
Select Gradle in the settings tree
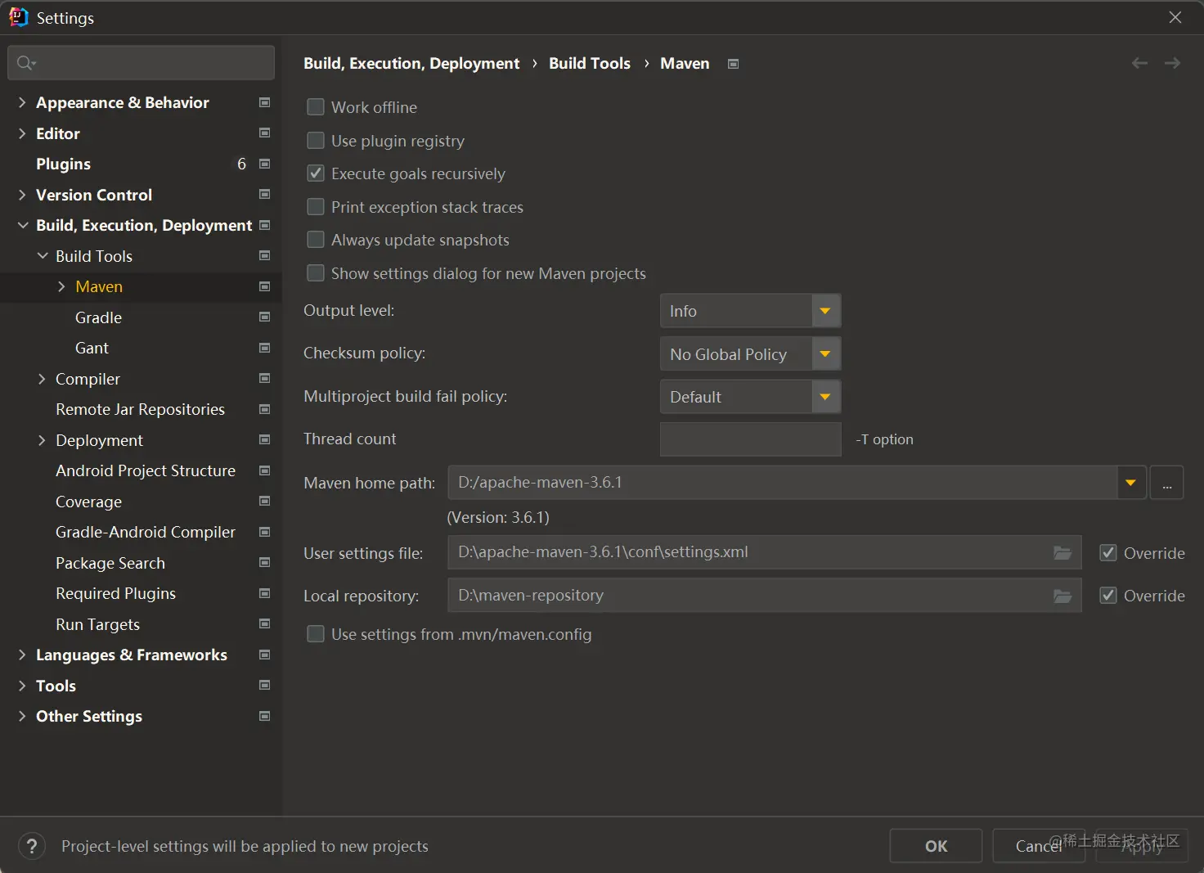tap(98, 317)
